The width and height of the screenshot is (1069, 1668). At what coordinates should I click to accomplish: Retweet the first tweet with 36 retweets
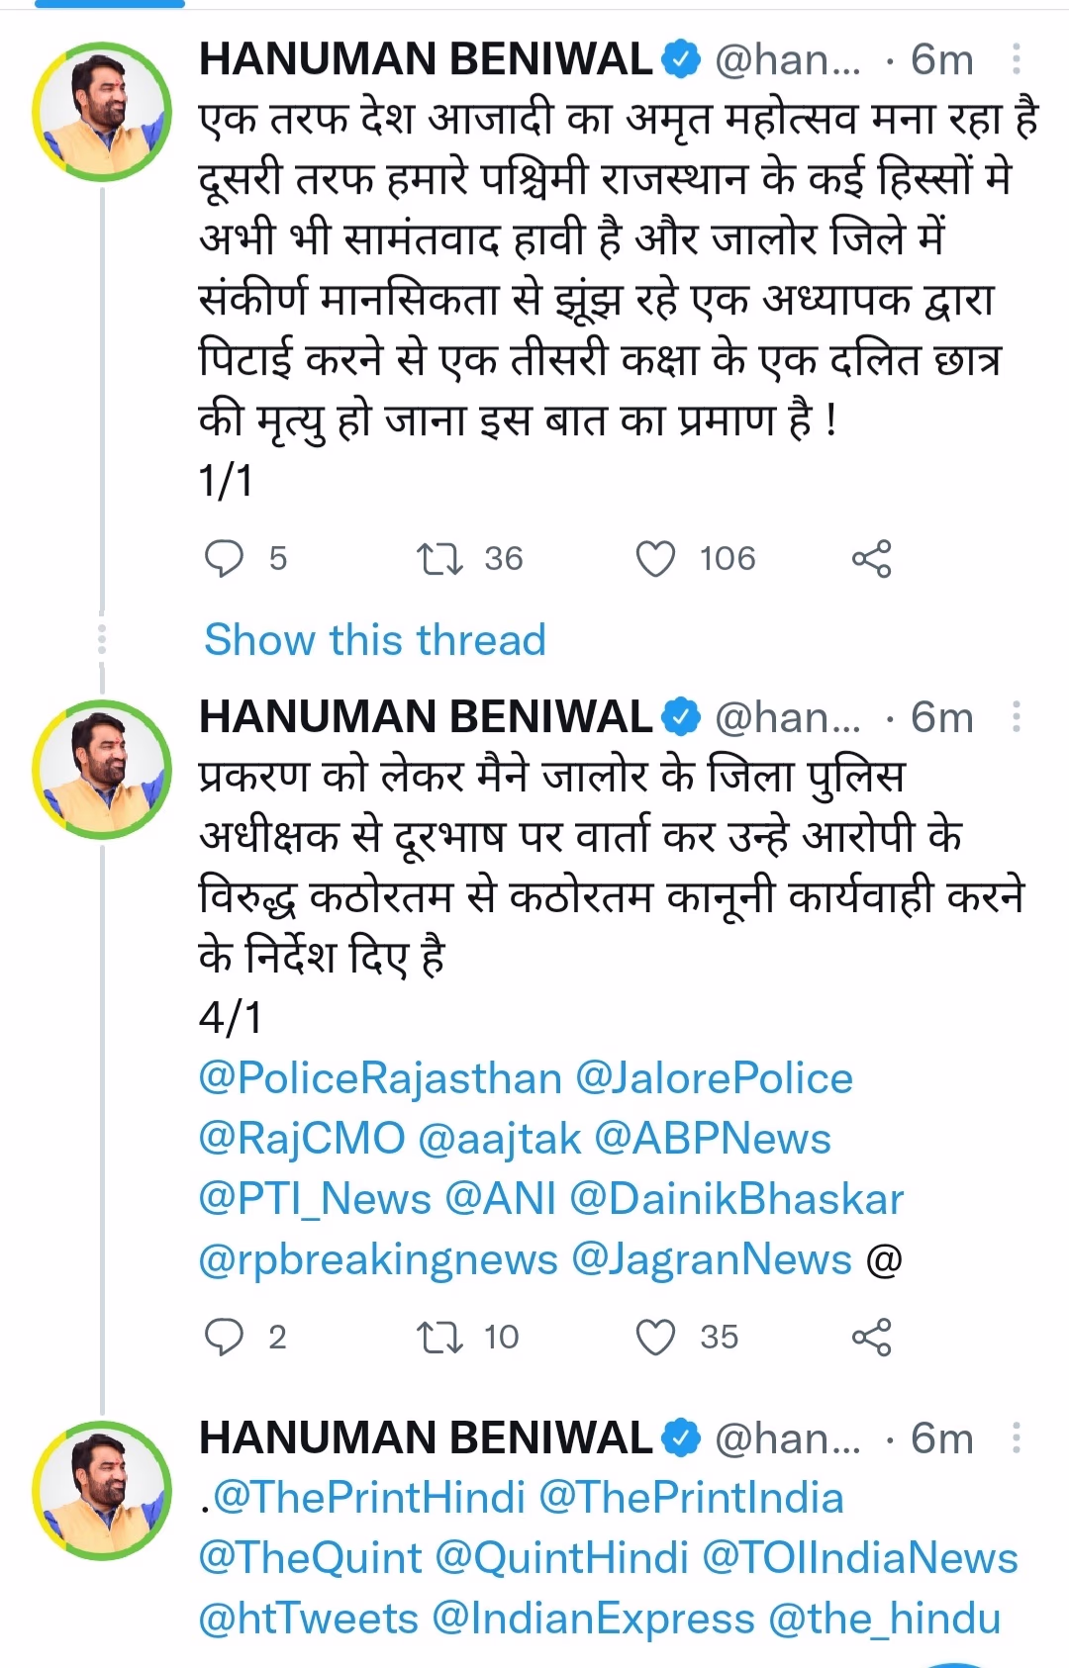click(x=438, y=559)
